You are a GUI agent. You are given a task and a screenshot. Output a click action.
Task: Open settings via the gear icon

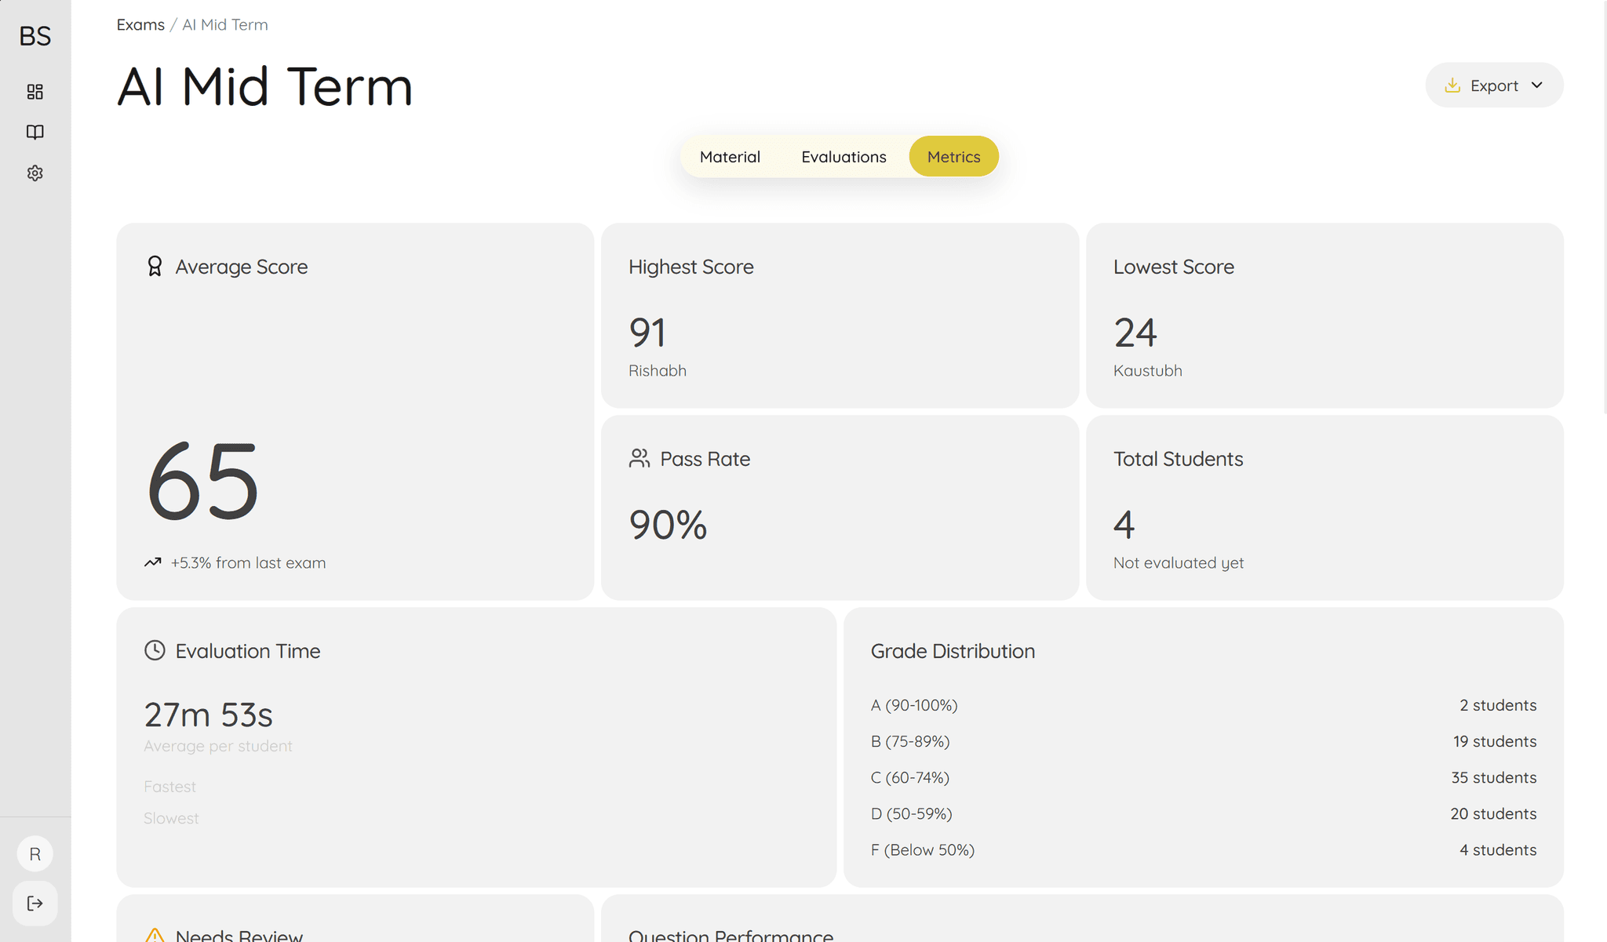(x=35, y=173)
